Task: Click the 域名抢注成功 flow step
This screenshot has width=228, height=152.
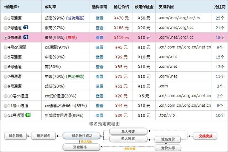Action: tap(82, 136)
